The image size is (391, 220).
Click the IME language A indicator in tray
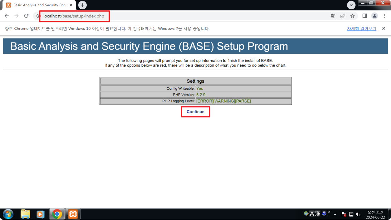pos(312,214)
